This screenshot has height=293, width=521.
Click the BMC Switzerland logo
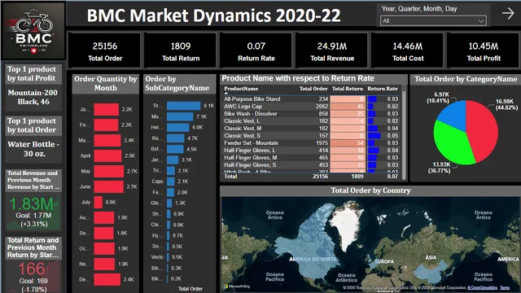pos(33,31)
